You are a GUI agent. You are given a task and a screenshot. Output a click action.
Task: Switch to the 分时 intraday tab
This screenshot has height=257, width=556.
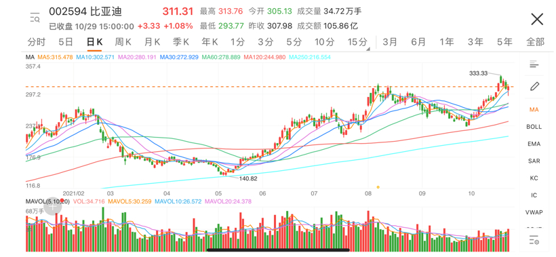click(x=37, y=42)
